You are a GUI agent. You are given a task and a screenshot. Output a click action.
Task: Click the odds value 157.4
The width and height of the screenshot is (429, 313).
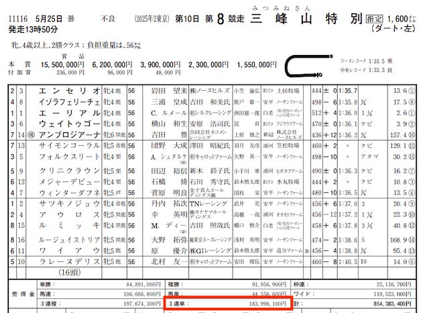pyautogui.click(x=399, y=135)
